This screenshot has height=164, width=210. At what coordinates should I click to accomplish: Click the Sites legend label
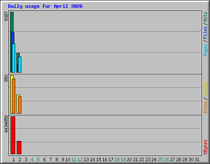pyautogui.click(x=205, y=107)
